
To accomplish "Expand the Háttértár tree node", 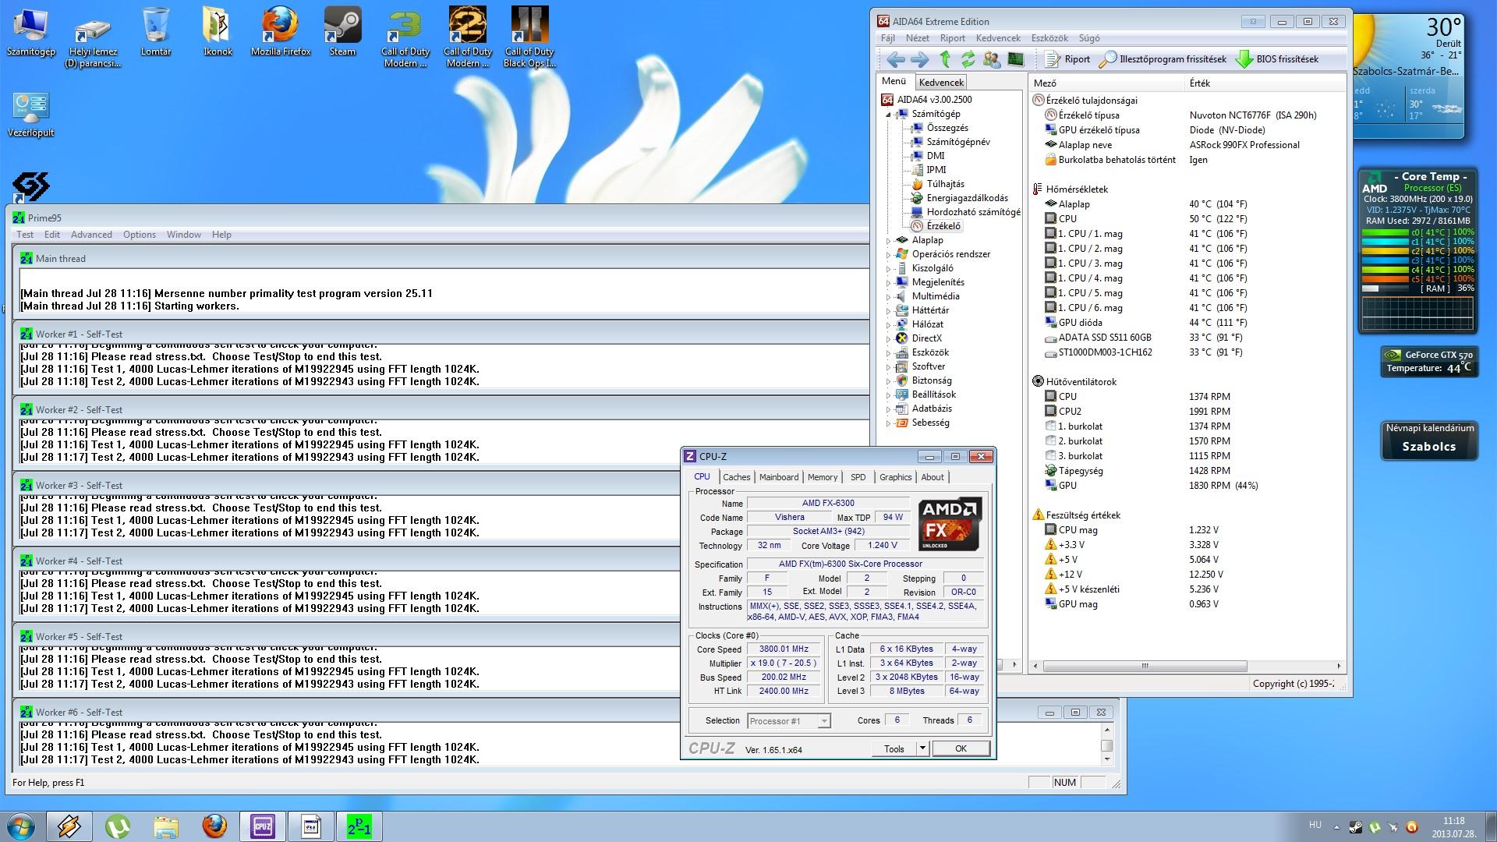I will (888, 310).
